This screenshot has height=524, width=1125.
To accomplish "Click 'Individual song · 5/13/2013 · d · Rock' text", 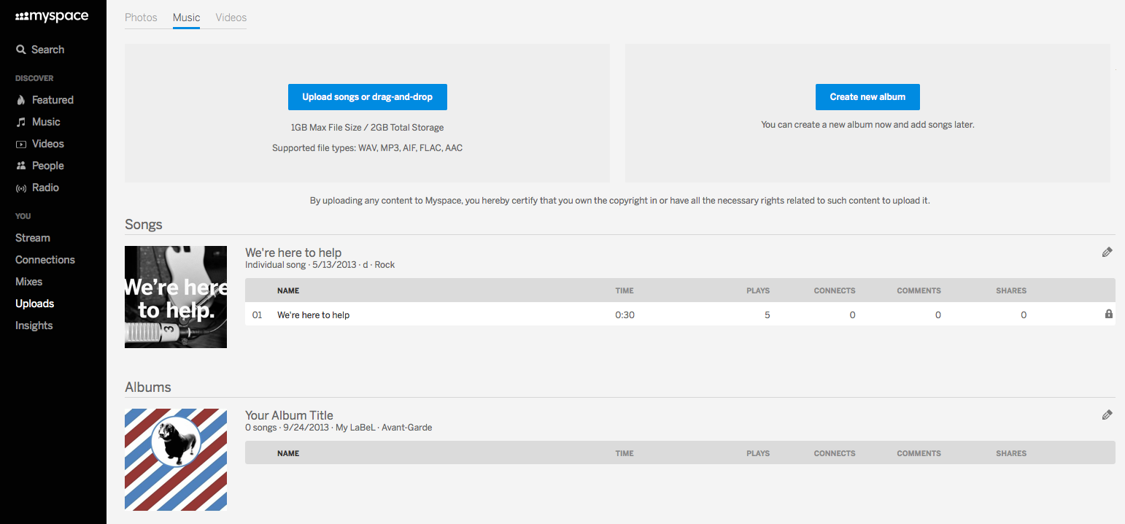I will pos(320,265).
